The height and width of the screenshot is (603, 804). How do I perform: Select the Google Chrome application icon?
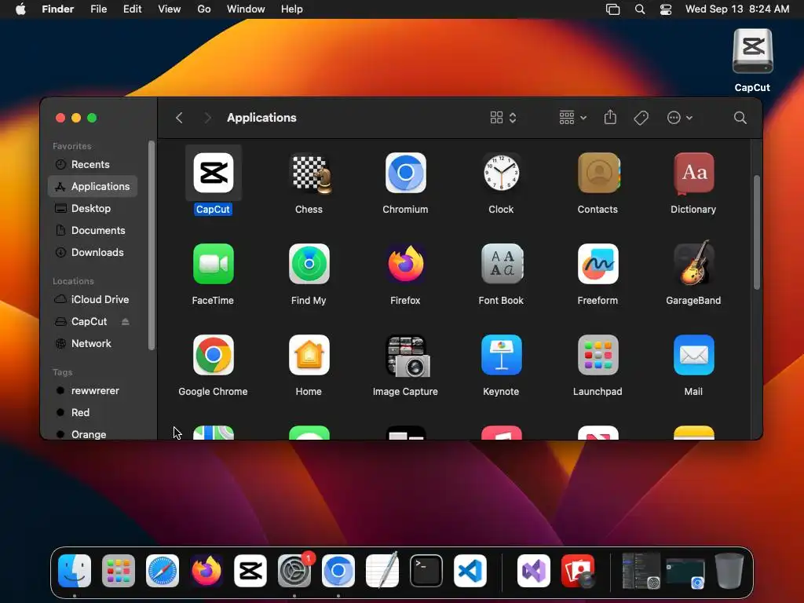click(x=214, y=355)
